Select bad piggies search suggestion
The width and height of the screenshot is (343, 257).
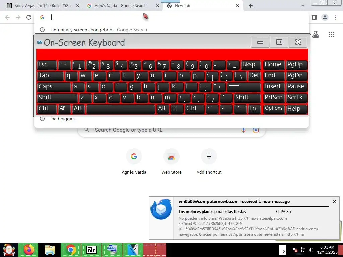click(171, 119)
